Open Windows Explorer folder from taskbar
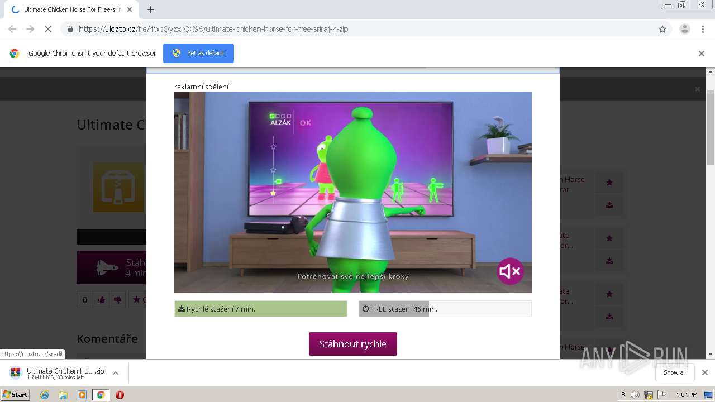 63,395
